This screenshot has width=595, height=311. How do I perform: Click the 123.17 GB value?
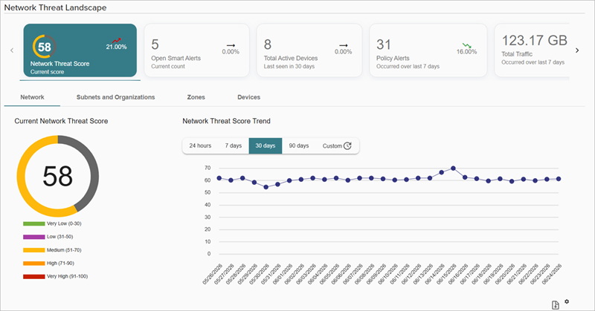535,41
